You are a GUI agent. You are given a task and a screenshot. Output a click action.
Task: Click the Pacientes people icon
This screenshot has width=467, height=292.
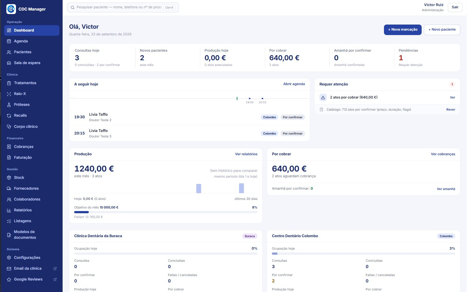point(9,52)
